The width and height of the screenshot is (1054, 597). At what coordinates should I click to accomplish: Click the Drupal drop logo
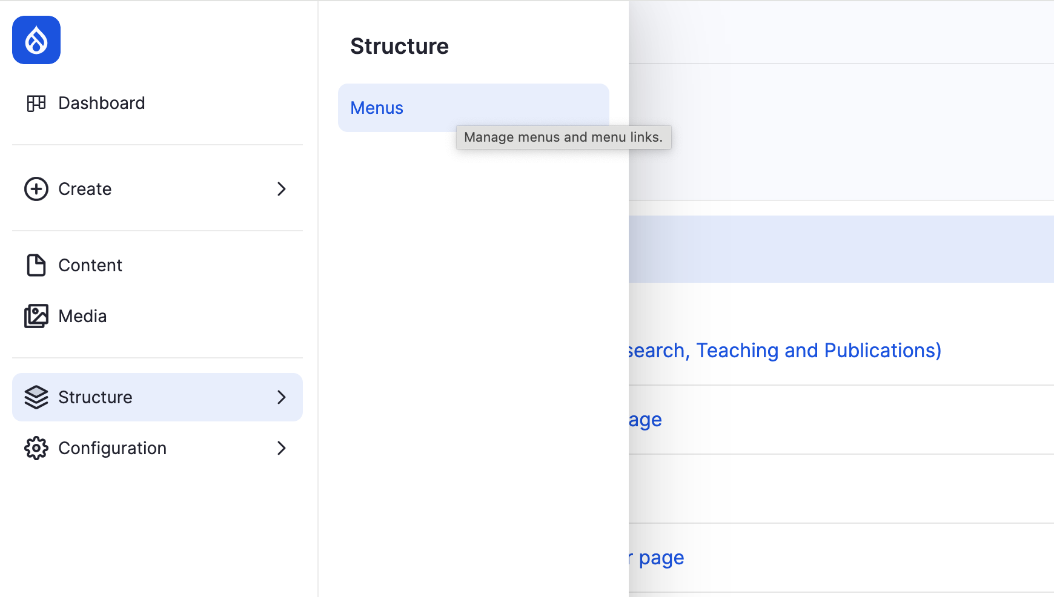(x=36, y=40)
